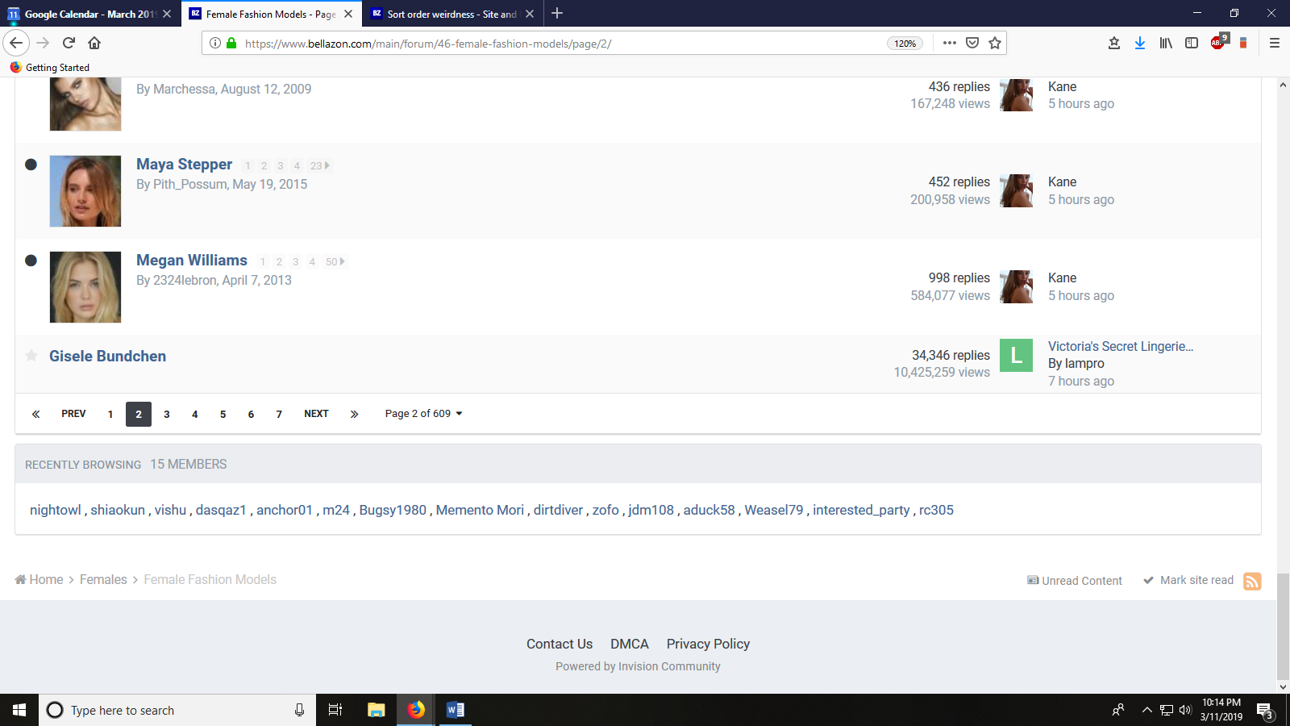Click the Firefox reload page icon
This screenshot has height=726, width=1290.
click(69, 43)
